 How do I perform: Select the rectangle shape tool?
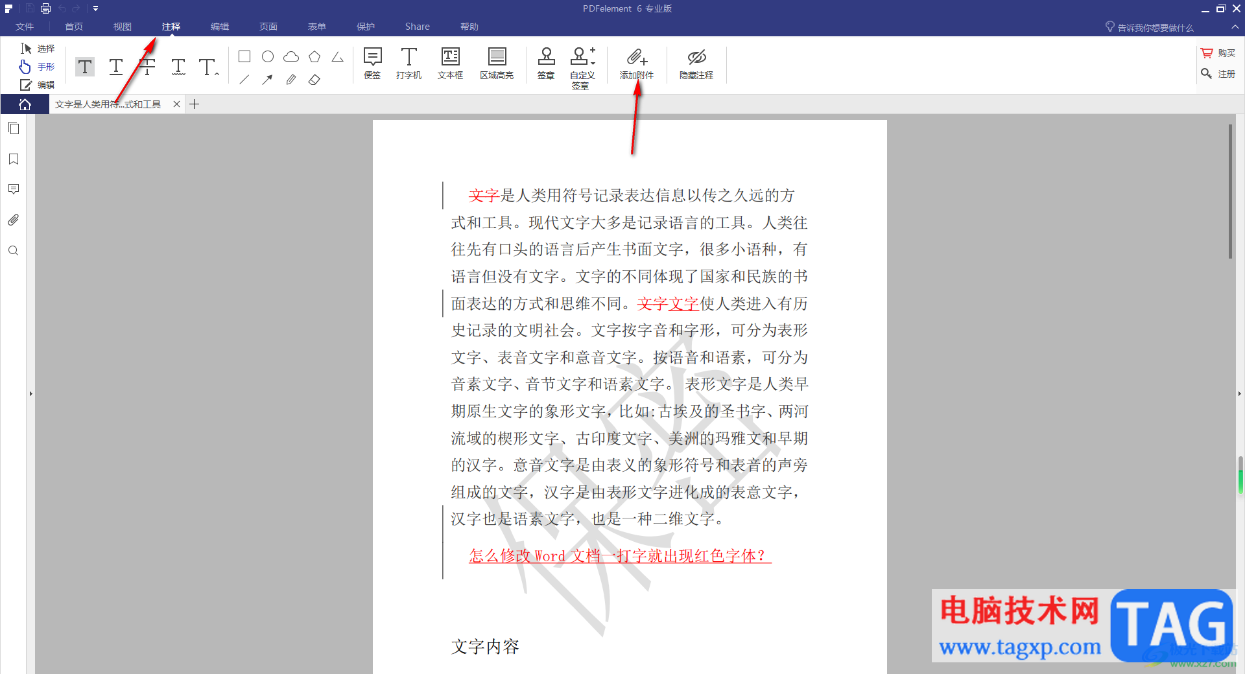click(244, 56)
